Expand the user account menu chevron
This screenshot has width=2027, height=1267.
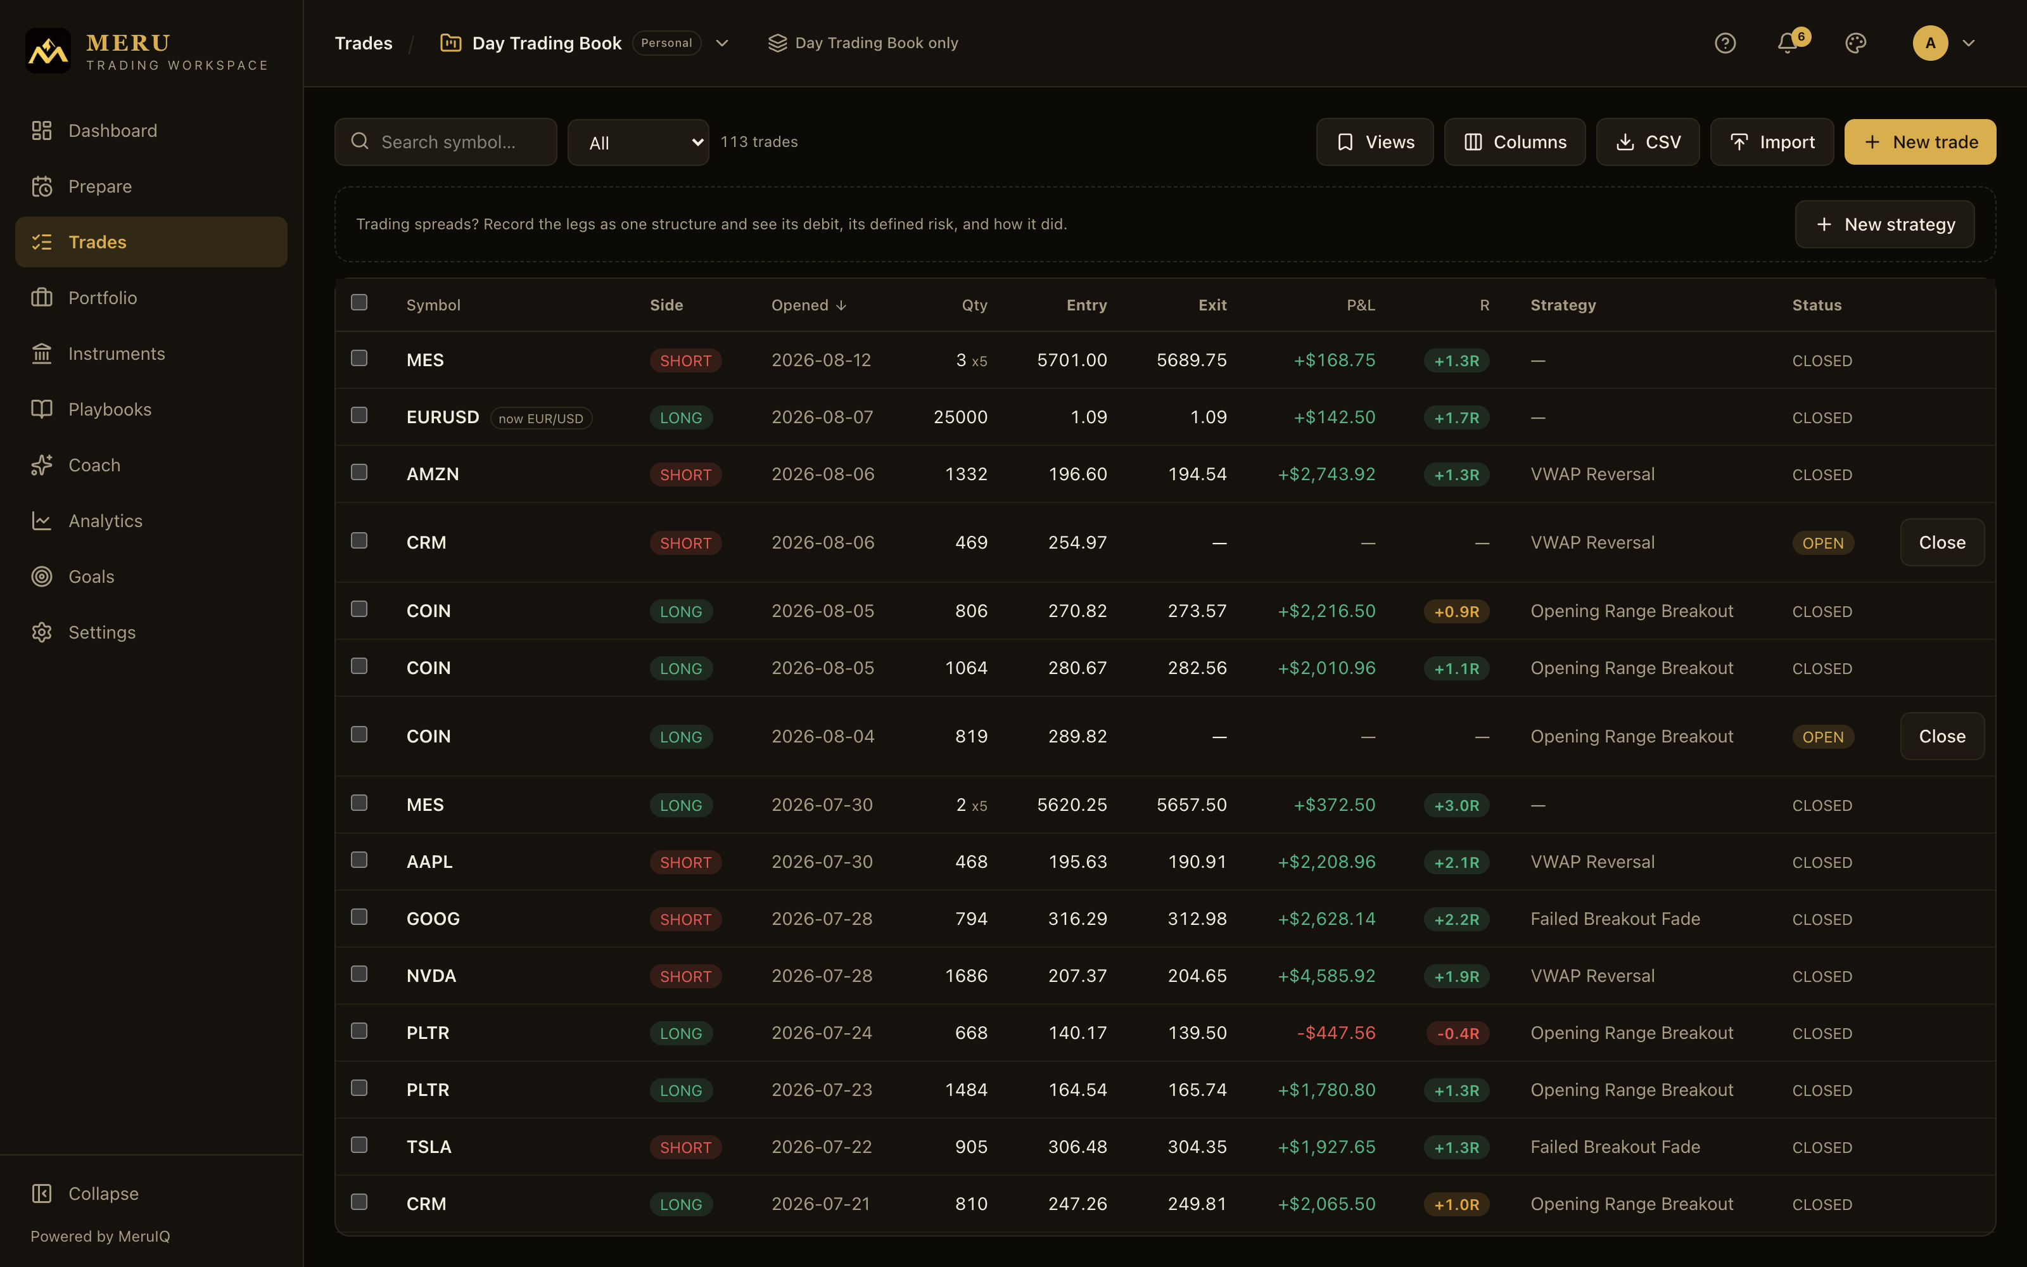[1969, 42]
